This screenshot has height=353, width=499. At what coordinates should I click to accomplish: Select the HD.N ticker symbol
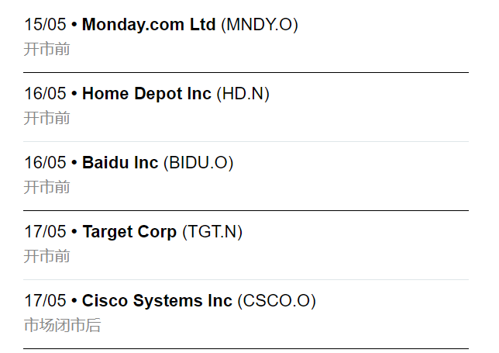[x=243, y=94]
